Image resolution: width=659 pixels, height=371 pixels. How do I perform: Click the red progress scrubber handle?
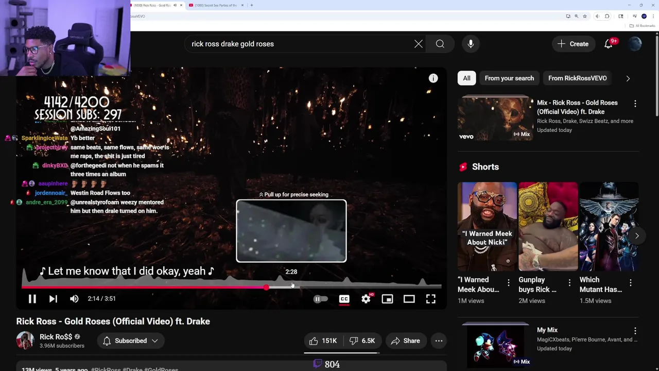(266, 287)
